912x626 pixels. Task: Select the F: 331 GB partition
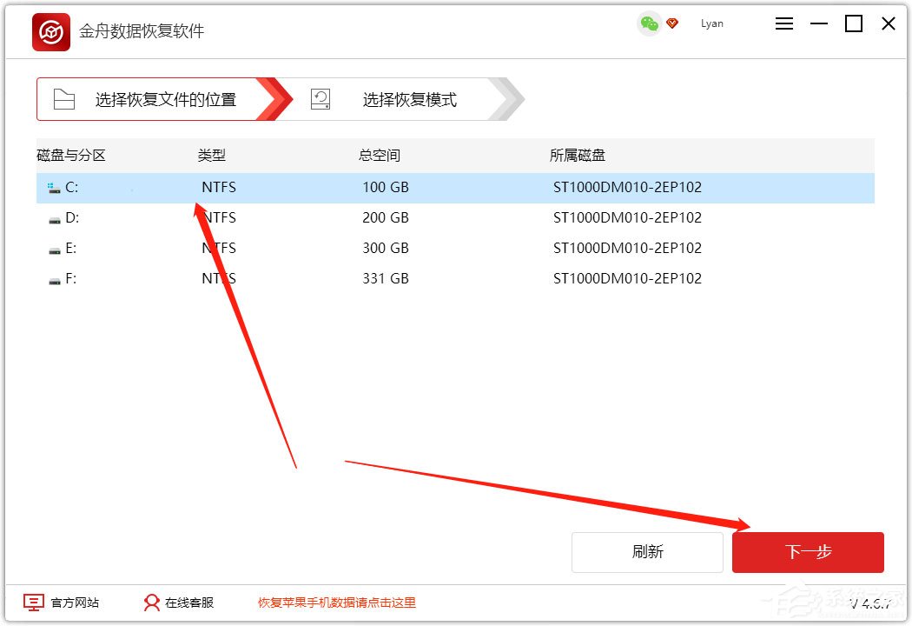[x=347, y=278]
